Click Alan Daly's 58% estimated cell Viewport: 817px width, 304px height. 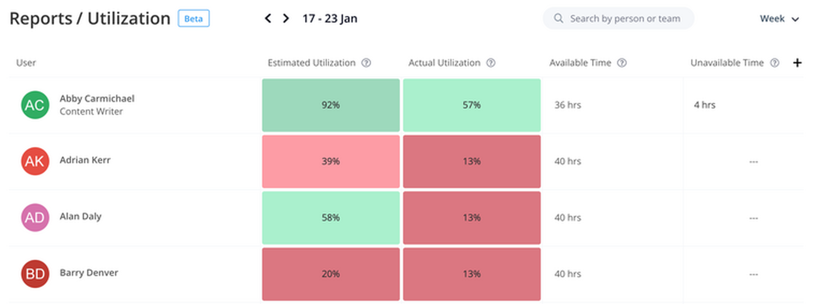point(331,218)
